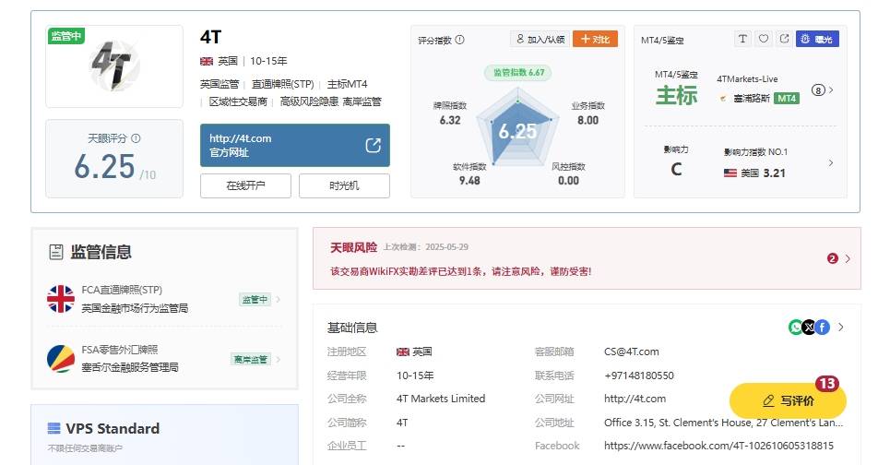
Task: Click the yellow 写评价 button
Action: 788,400
